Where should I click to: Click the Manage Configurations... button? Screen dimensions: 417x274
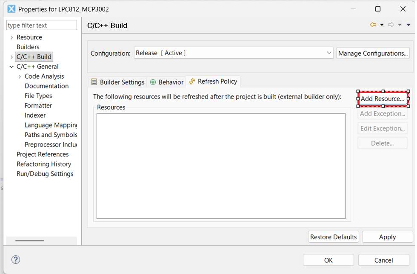click(373, 53)
